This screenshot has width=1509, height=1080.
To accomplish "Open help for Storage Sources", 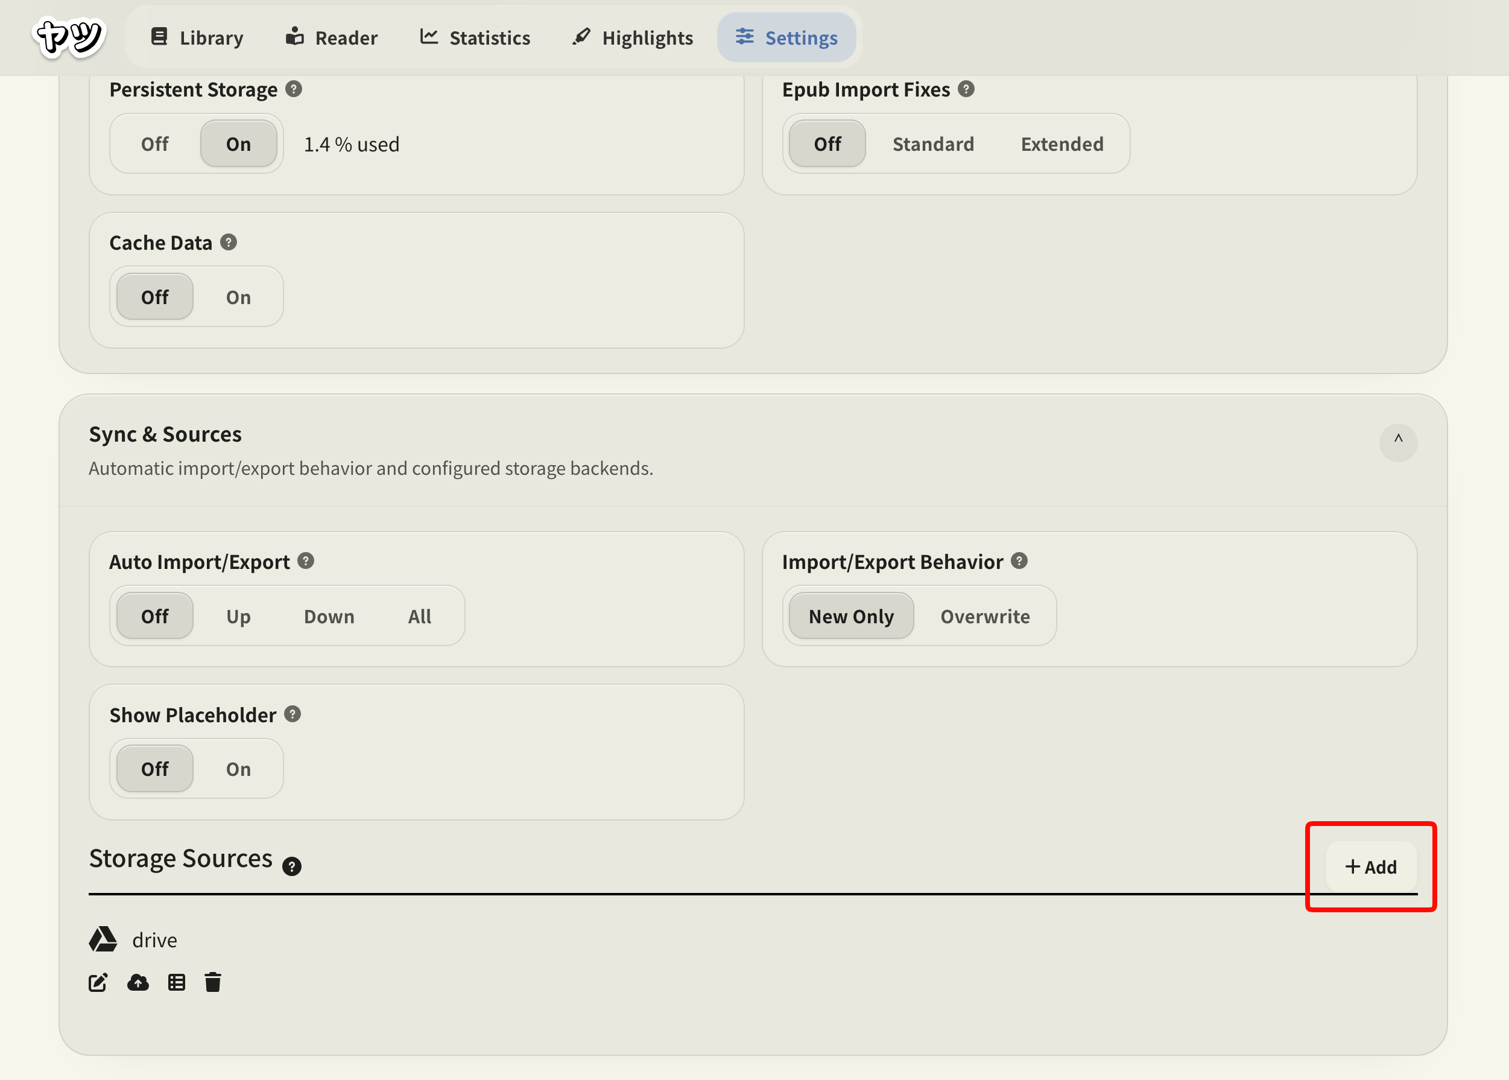I will click(x=291, y=866).
